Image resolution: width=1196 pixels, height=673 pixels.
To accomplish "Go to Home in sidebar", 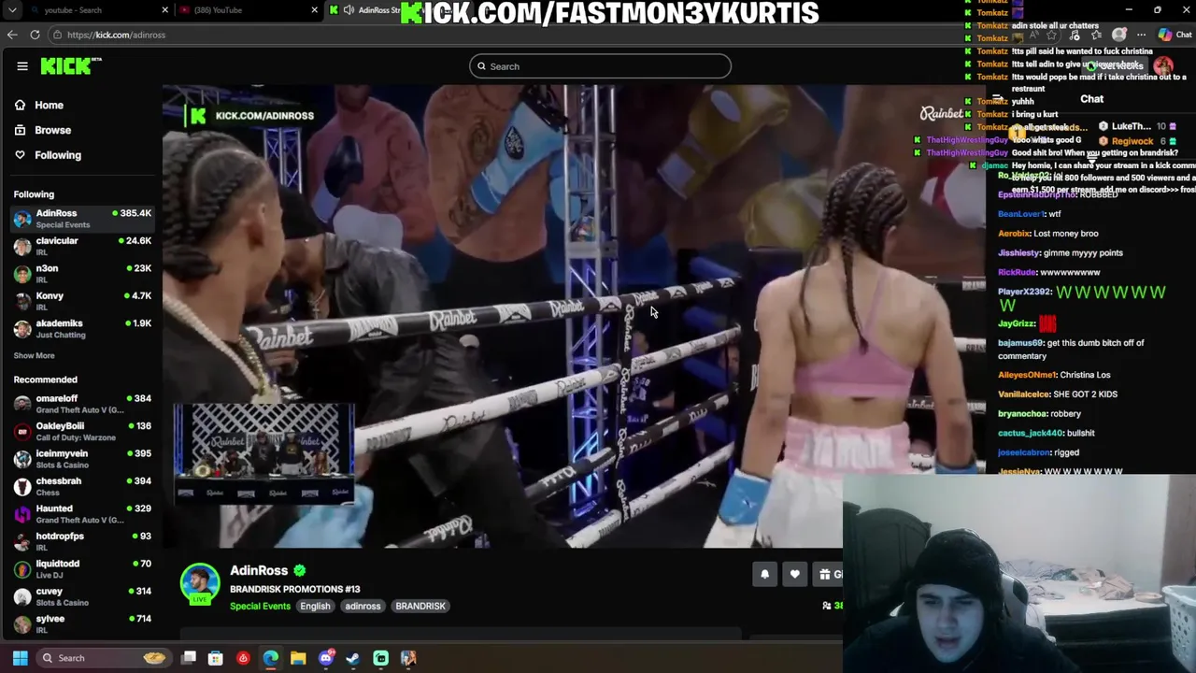I will [49, 106].
